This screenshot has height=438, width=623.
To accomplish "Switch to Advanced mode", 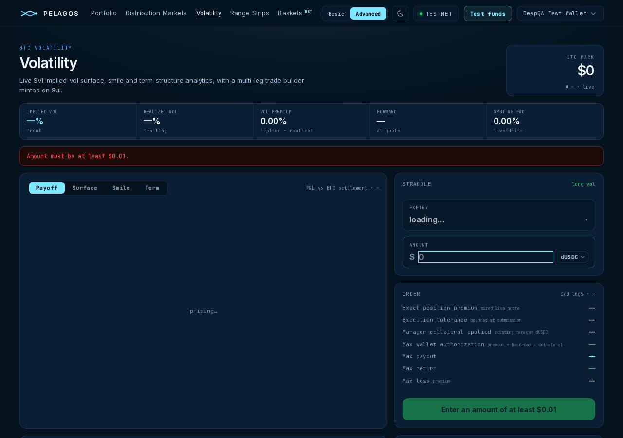I will 368,14.
